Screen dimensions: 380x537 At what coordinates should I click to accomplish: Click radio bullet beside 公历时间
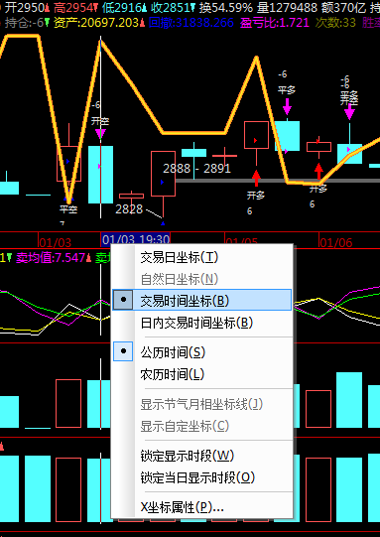[123, 351]
